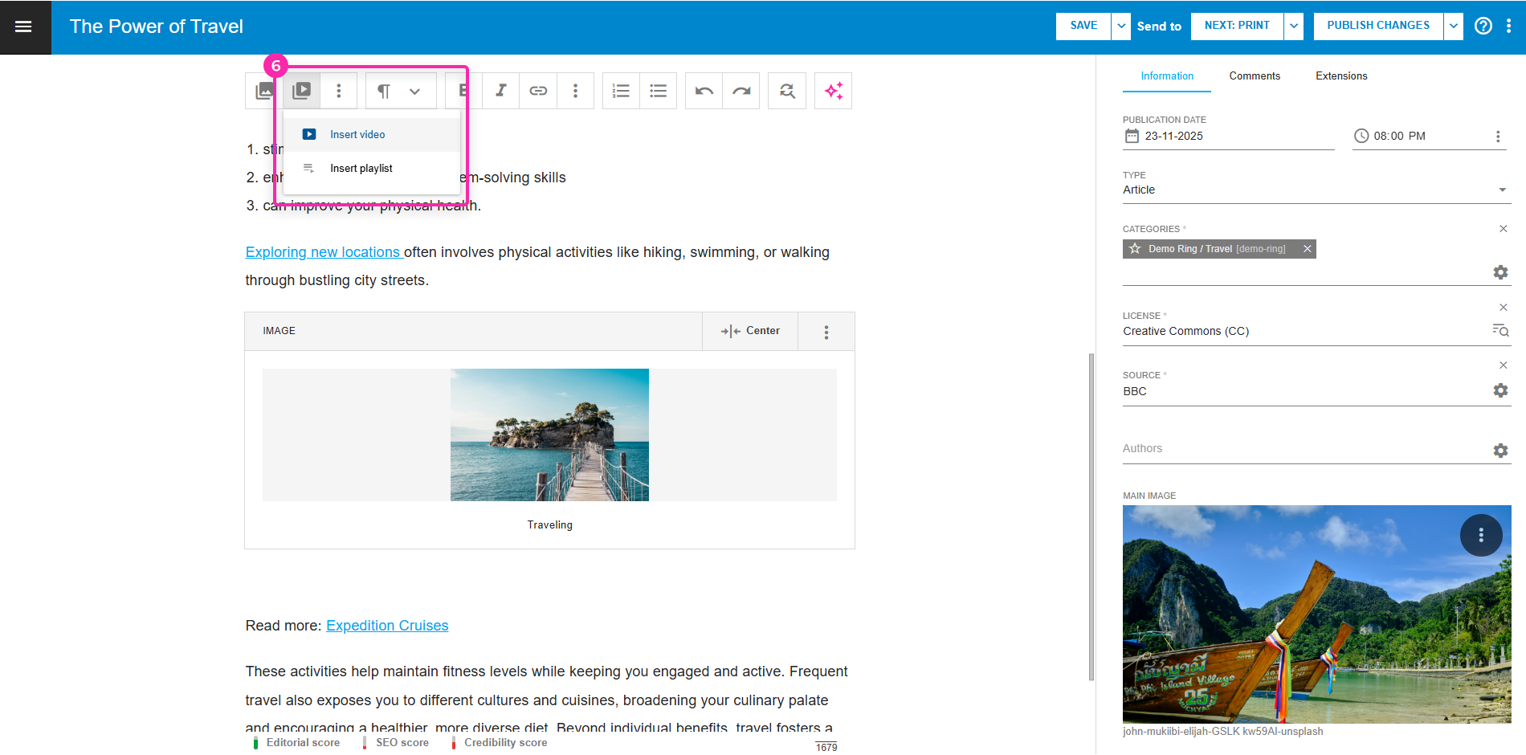Insert a bulleted list
Screen dimensions: 1526x755
pos(659,91)
